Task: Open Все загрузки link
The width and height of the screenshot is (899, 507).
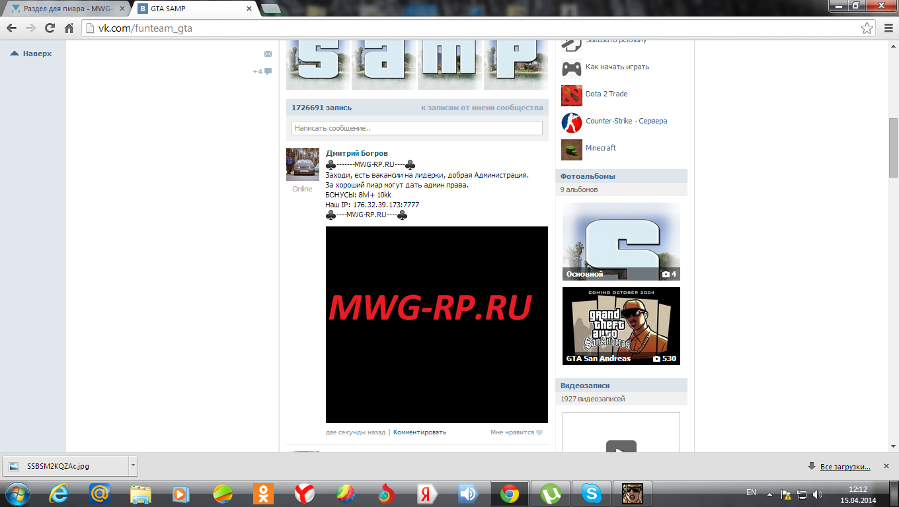Action: click(845, 467)
